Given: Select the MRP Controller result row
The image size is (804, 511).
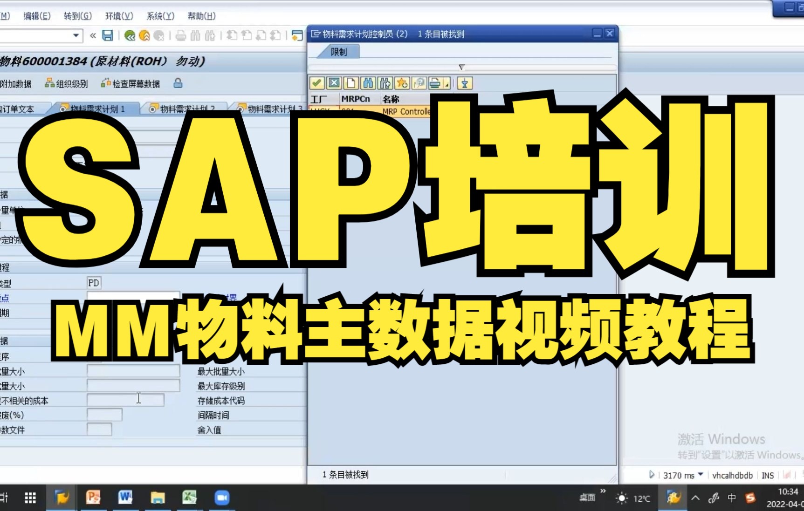Looking at the screenshot, I should (x=370, y=111).
